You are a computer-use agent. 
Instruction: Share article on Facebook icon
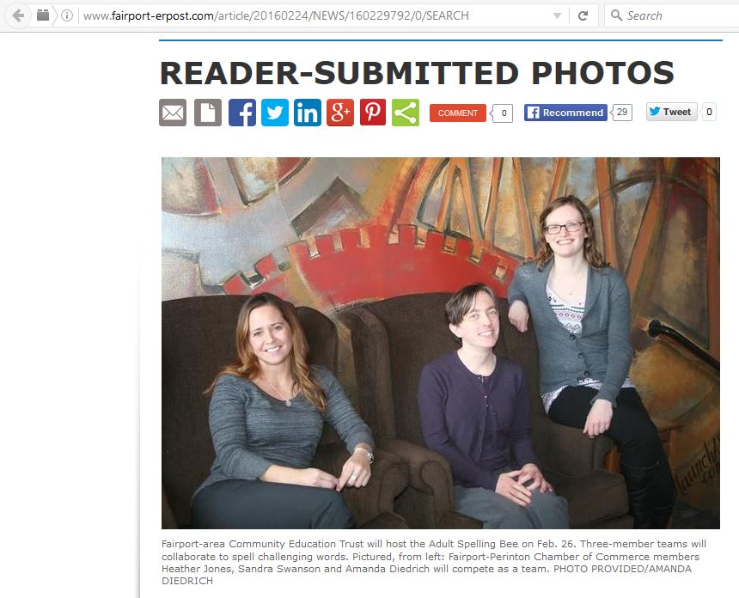click(242, 113)
